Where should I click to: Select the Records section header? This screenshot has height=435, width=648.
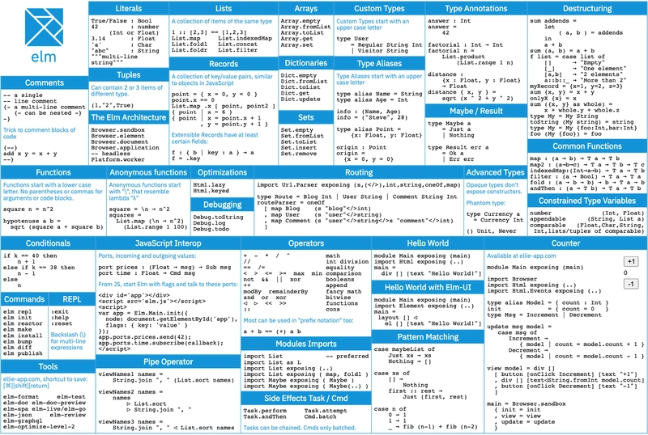(x=224, y=64)
